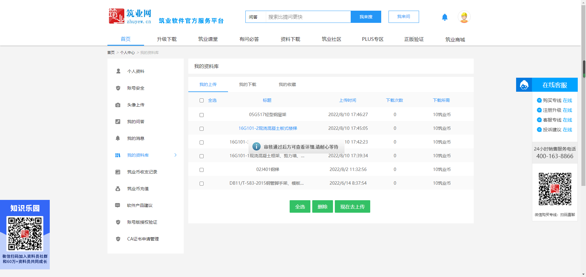Click the 筑业网 logo
This screenshot has width=586, height=277.
[x=130, y=16]
